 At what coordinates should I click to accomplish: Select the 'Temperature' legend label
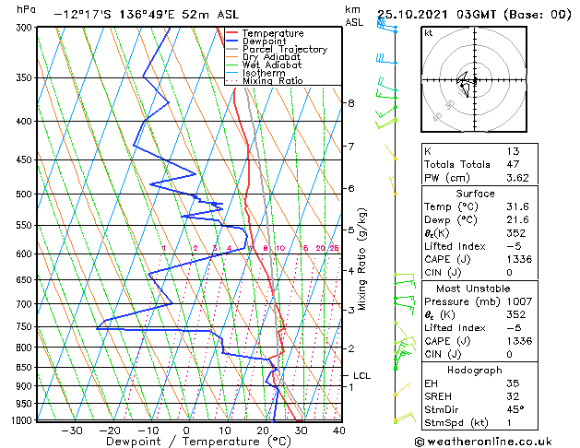coord(273,33)
